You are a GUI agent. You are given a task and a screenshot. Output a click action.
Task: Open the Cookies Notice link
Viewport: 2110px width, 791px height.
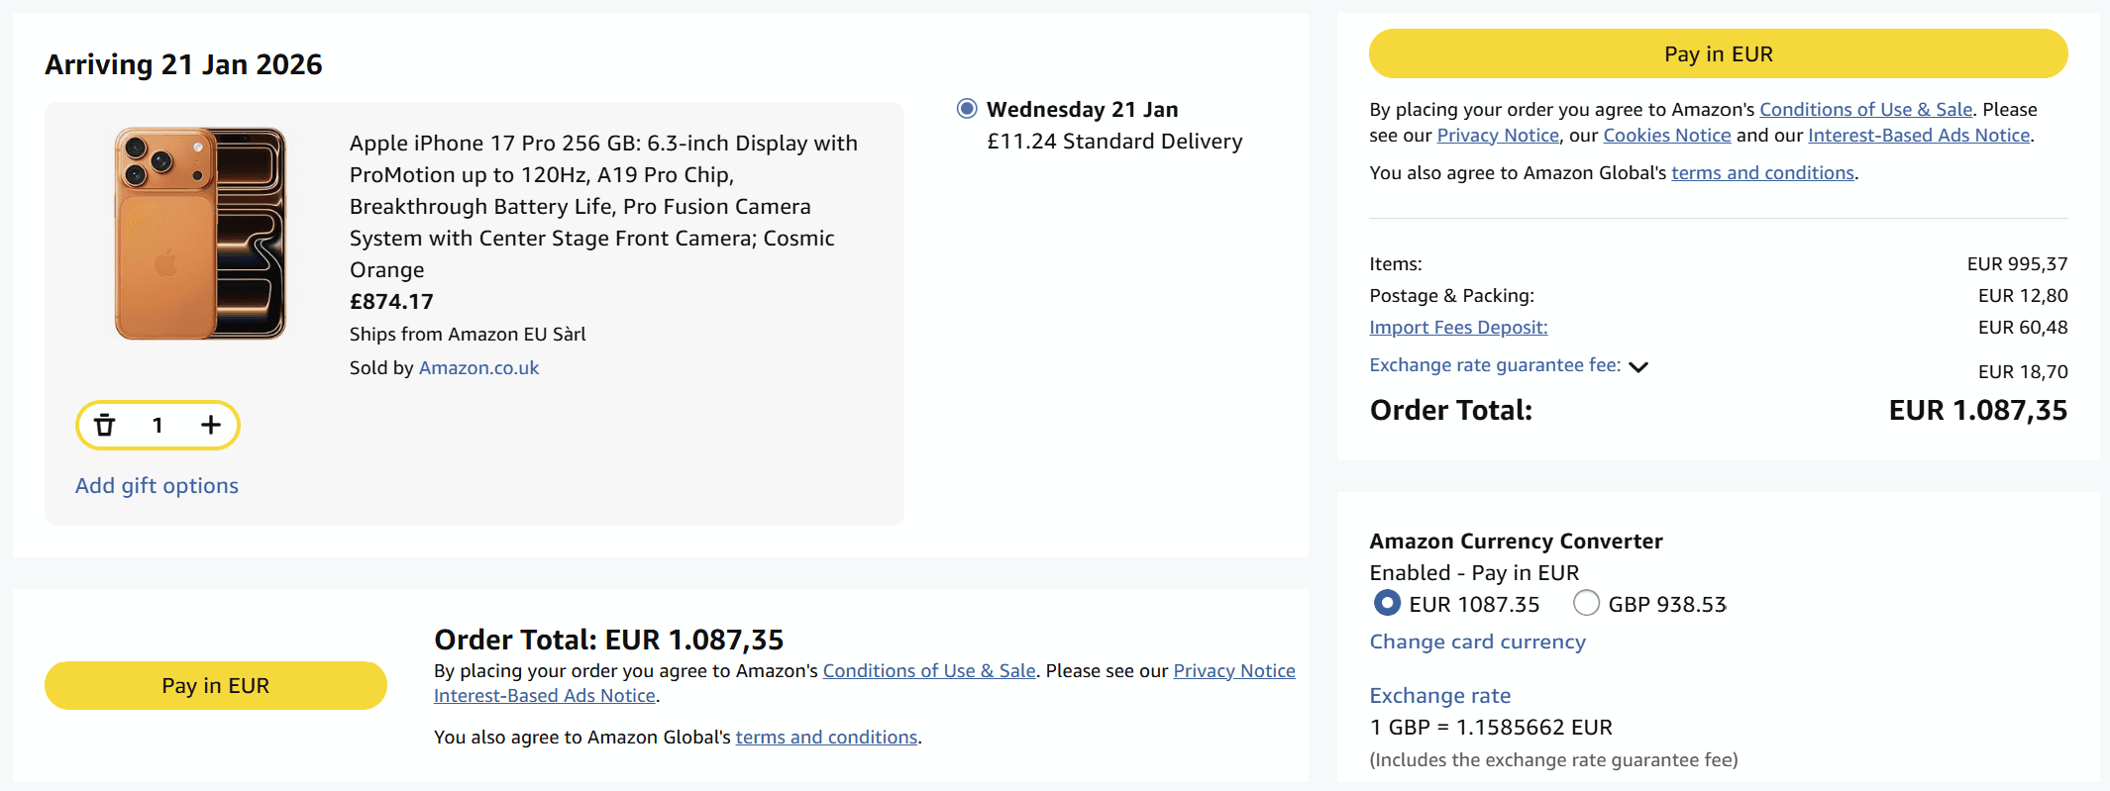(x=1666, y=136)
